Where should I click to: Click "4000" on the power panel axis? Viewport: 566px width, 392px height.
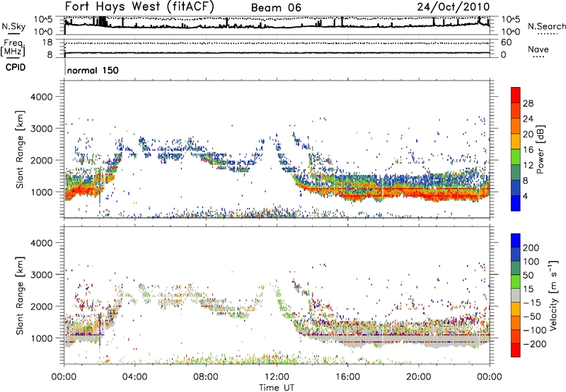pyautogui.click(x=41, y=97)
